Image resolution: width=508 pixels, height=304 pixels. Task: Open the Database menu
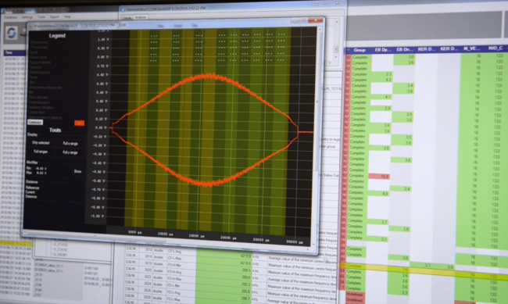pos(11,17)
